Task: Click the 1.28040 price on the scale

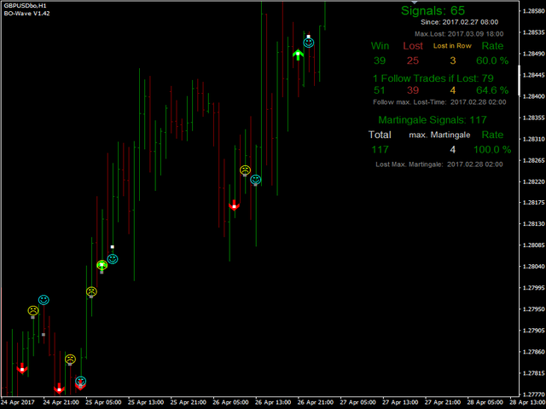Action: click(x=534, y=267)
